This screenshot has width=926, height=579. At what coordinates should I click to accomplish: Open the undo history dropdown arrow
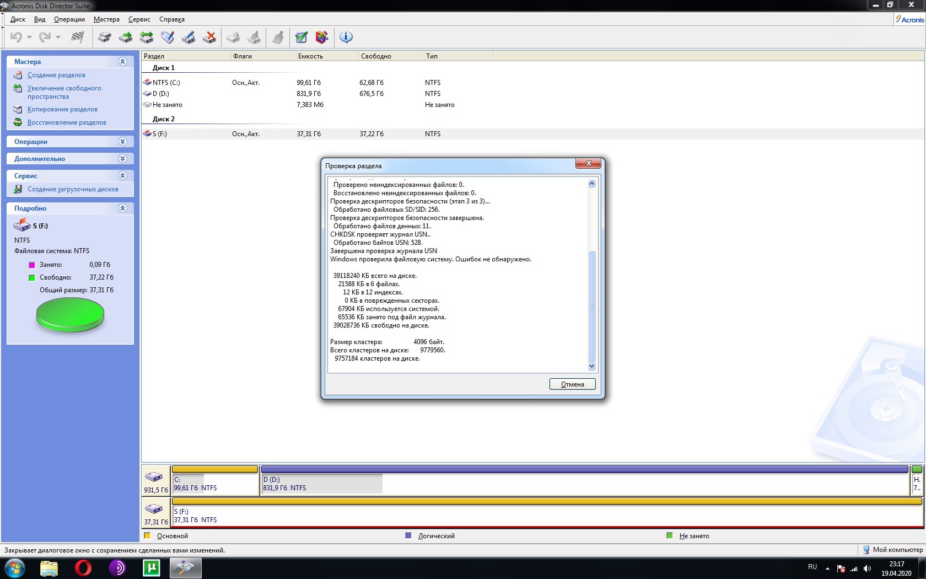tap(29, 37)
